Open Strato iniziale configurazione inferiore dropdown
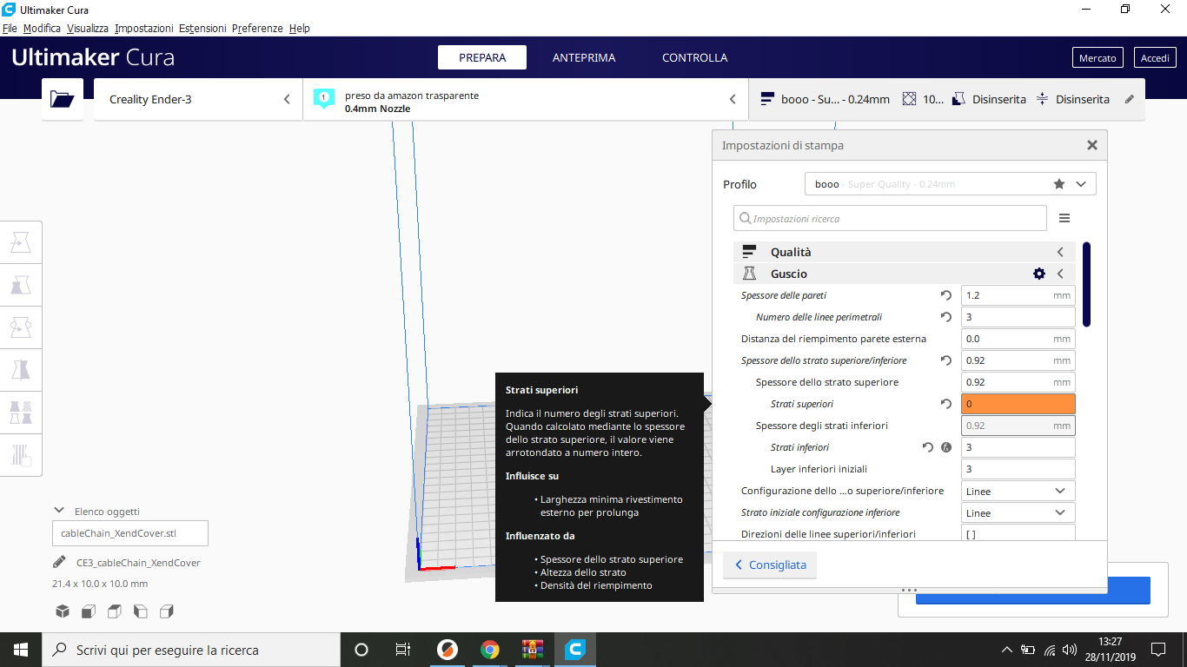This screenshot has height=667, width=1187. (1018, 512)
